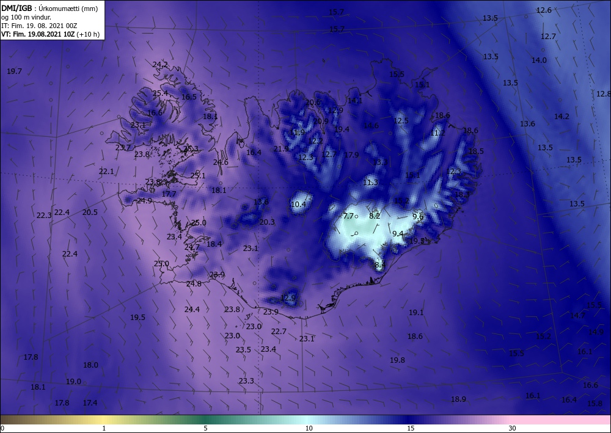Click the color scale tick label "30"
This screenshot has height=433, width=611.
pyautogui.click(x=512, y=428)
